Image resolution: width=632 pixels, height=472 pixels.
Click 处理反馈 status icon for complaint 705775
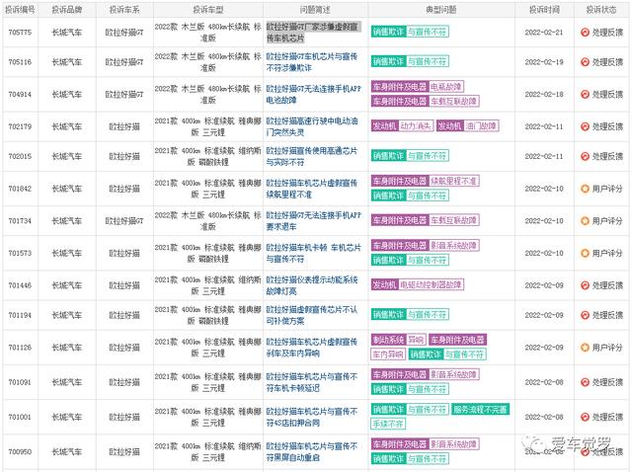click(585, 33)
